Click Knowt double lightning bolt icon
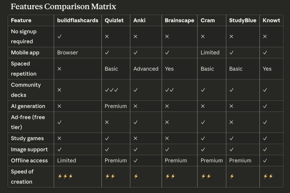This screenshot has width=290, height=193. [x=268, y=176]
